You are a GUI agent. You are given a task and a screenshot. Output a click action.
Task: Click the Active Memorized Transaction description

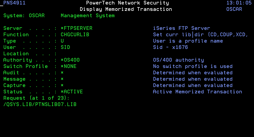click(x=197, y=92)
